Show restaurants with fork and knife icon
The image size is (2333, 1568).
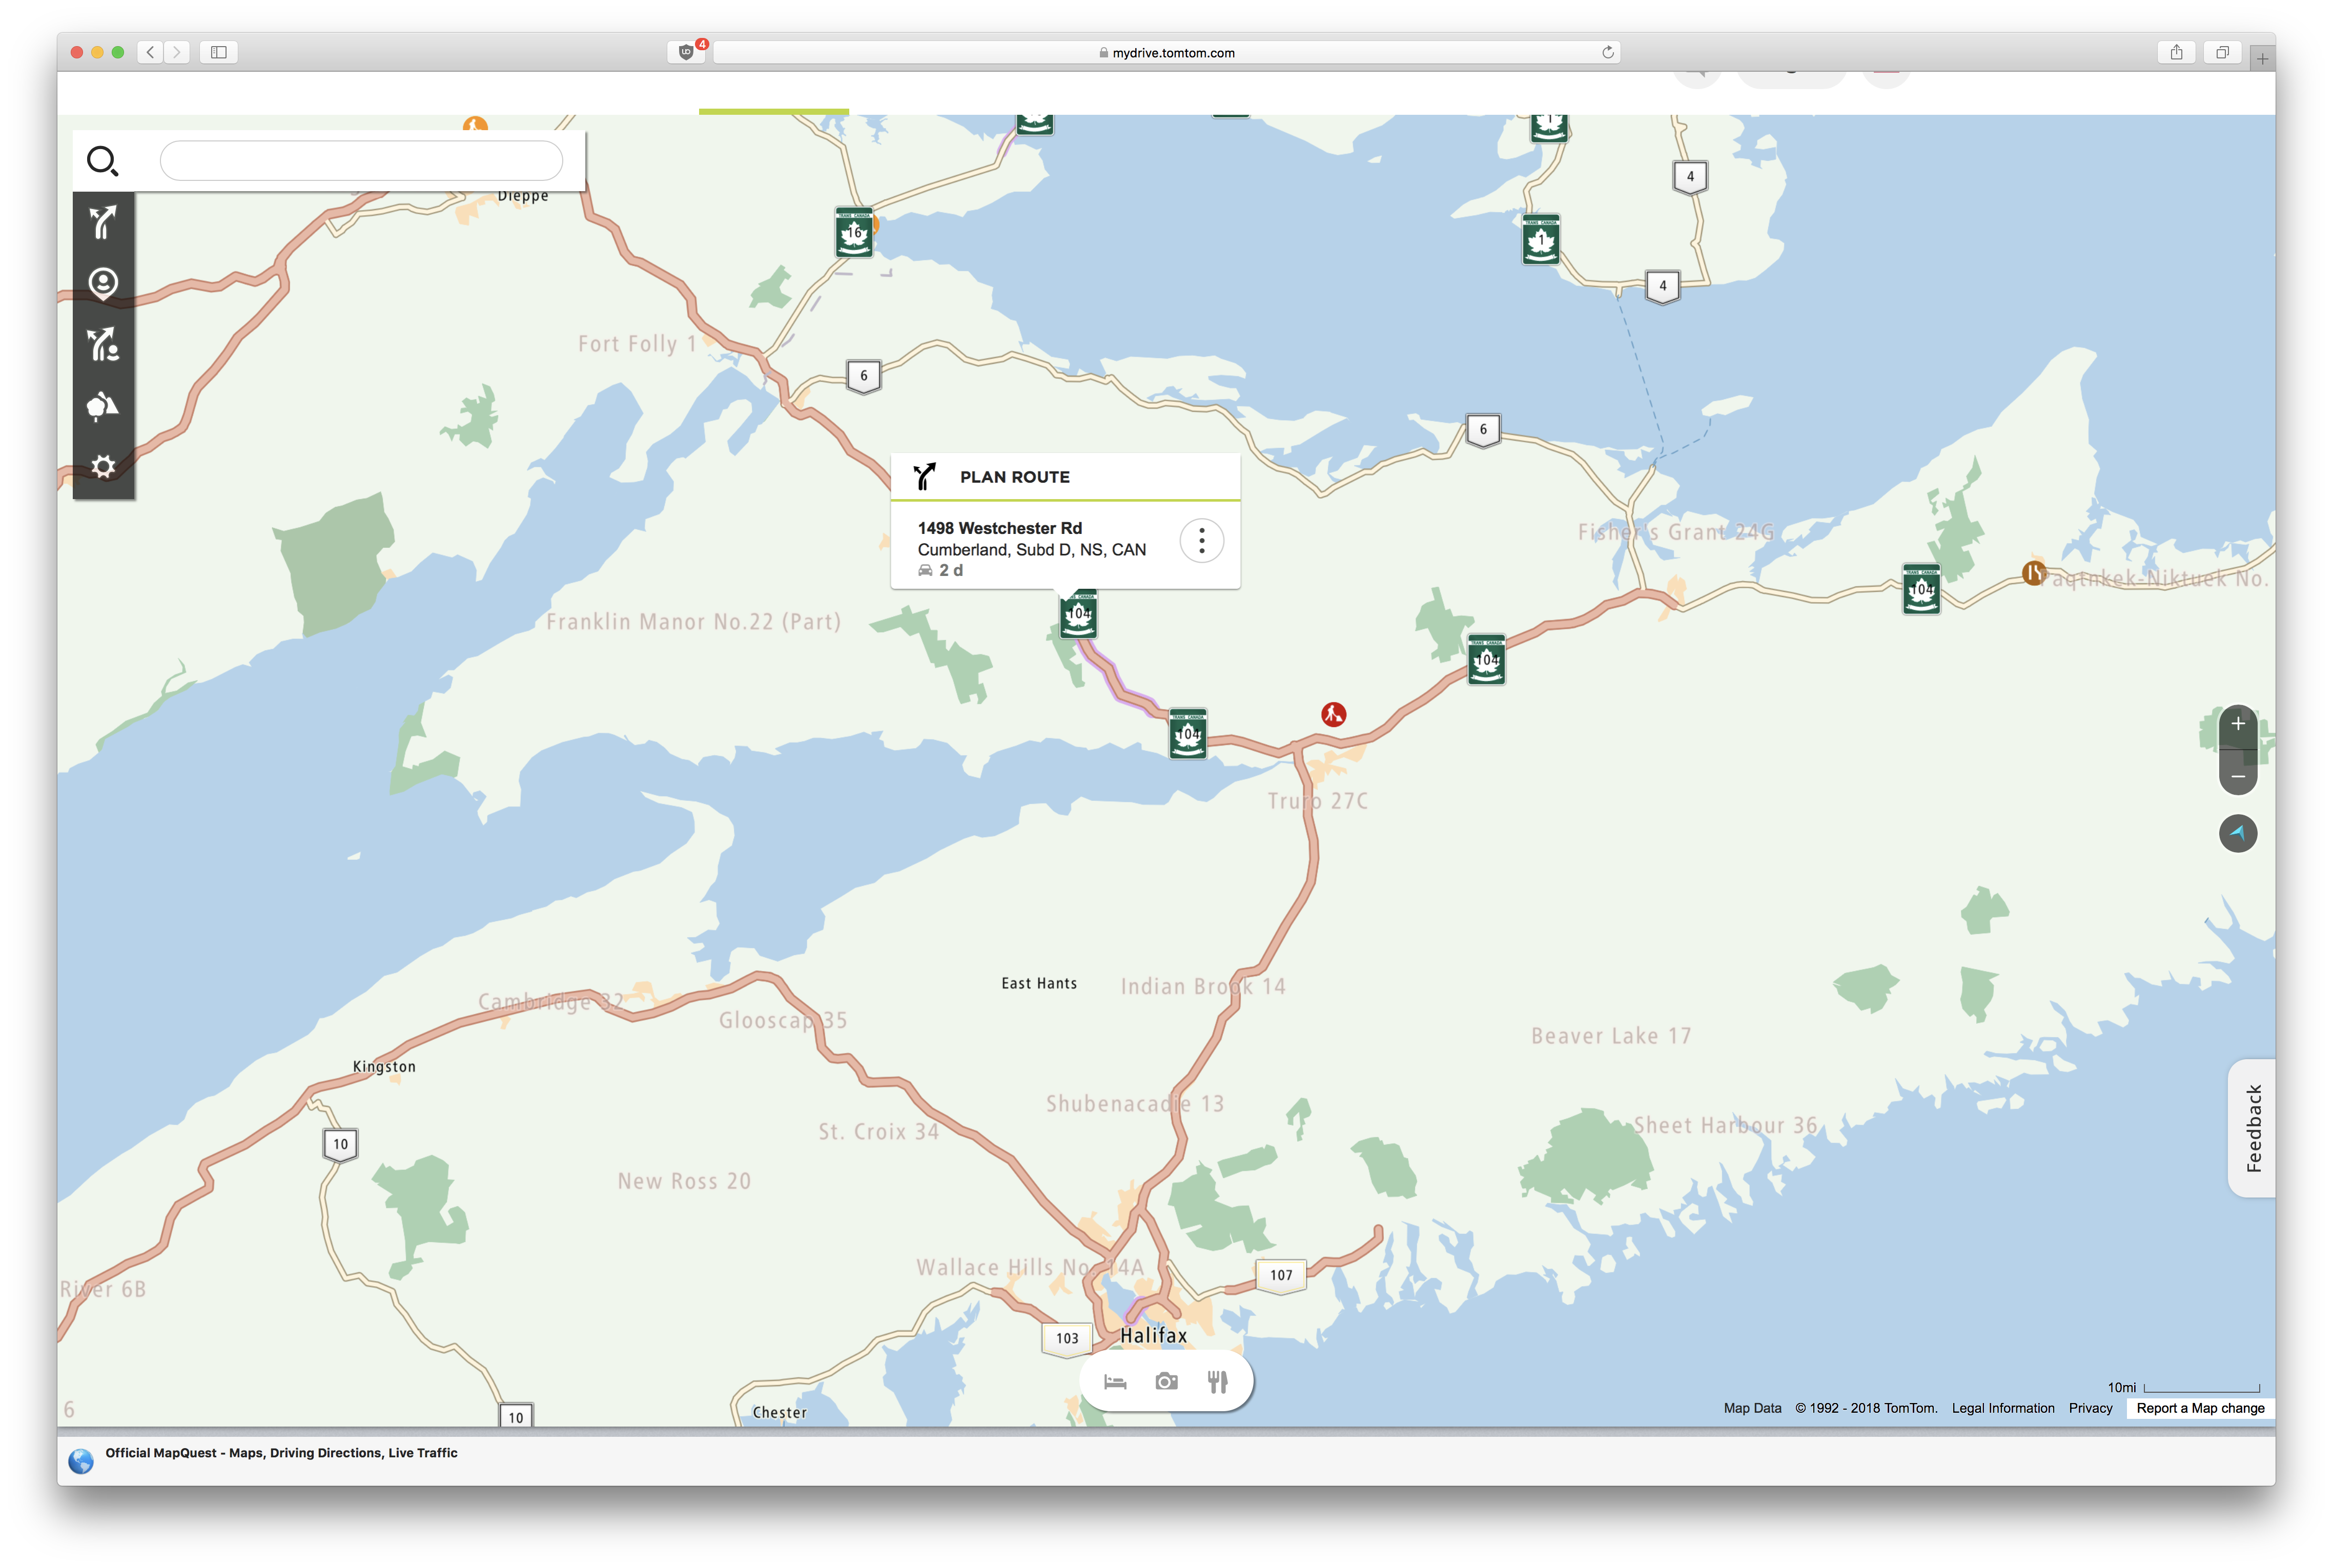coord(1217,1382)
